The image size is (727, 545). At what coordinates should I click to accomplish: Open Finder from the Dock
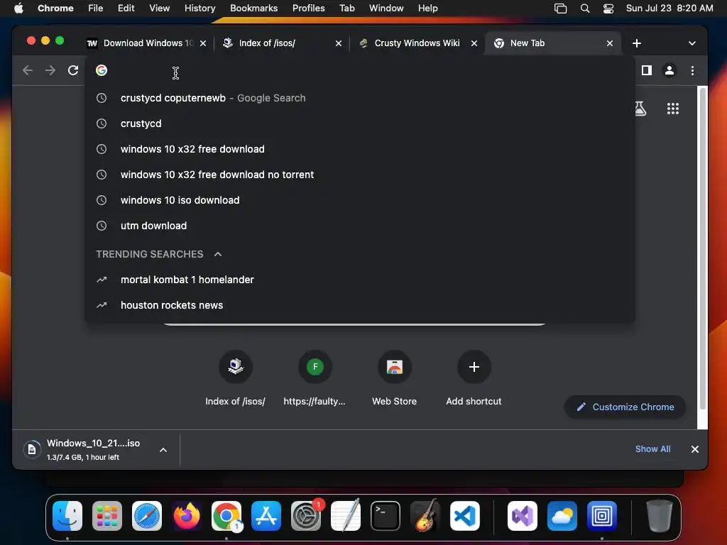click(67, 516)
